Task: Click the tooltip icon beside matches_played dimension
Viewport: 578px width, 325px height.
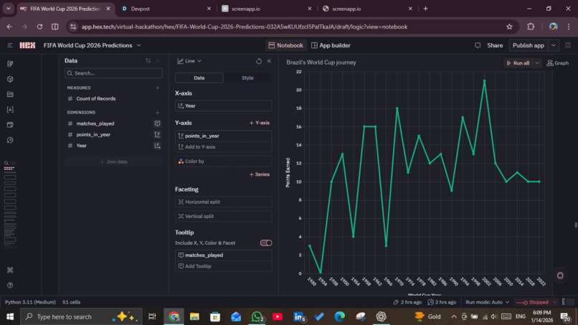Action: click(157, 123)
